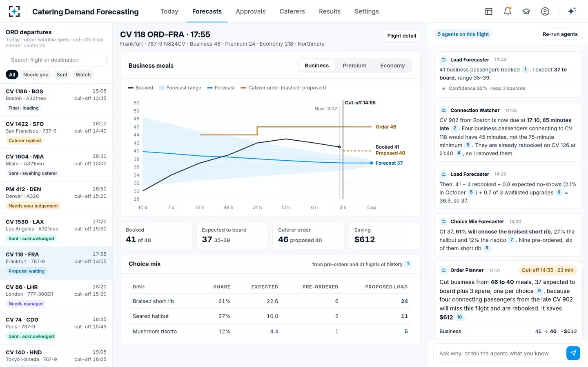Go to the Today tab
Screen dimensions: 588x367
[169, 11]
